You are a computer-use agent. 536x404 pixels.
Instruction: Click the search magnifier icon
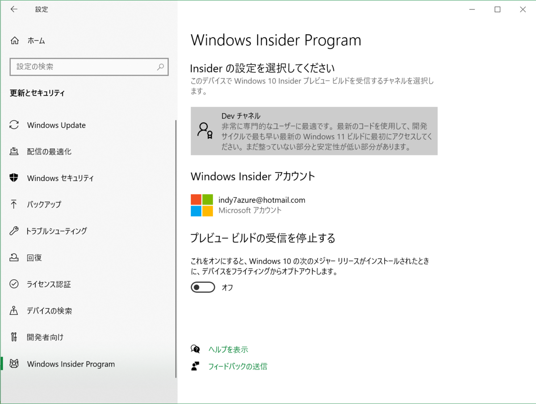pyautogui.click(x=160, y=67)
